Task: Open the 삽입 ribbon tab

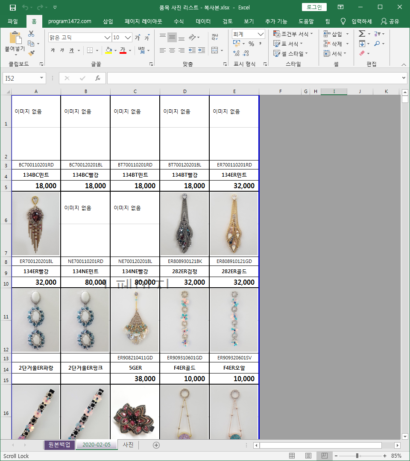Action: click(108, 21)
